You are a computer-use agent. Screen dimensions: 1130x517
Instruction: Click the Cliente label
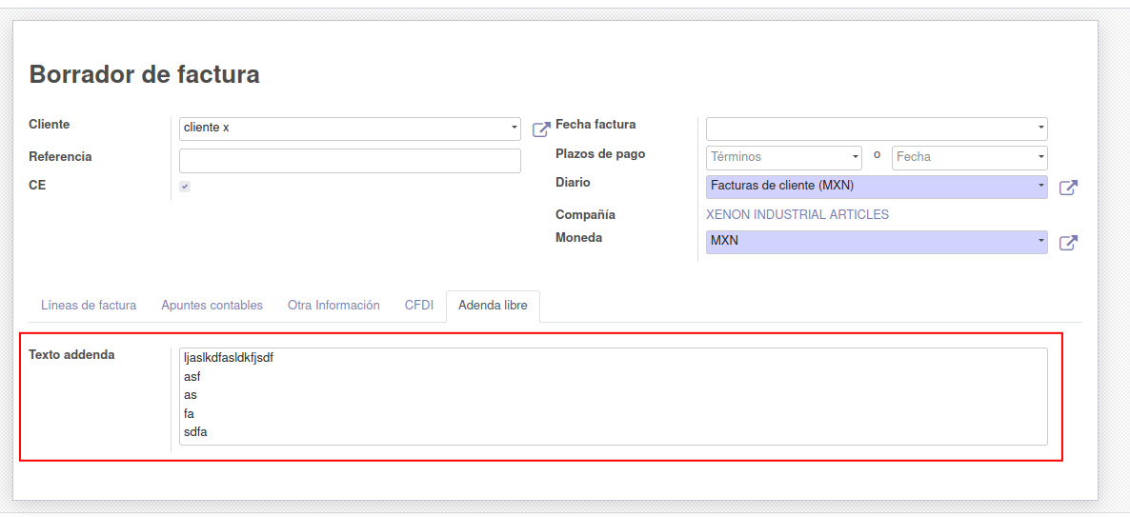click(50, 125)
